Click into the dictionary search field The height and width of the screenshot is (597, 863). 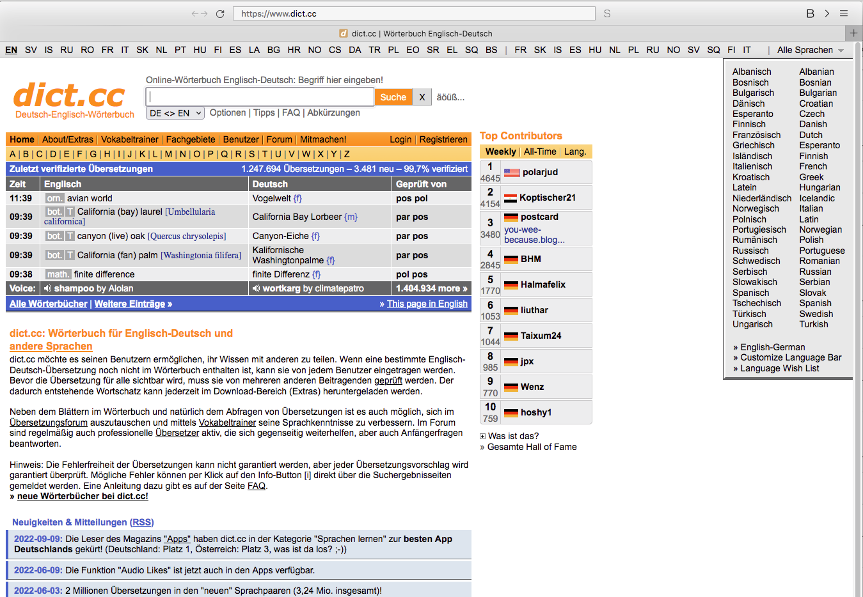pyautogui.click(x=260, y=97)
